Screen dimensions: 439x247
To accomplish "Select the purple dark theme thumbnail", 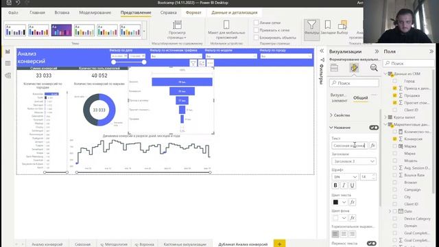I will (x=61, y=30).
